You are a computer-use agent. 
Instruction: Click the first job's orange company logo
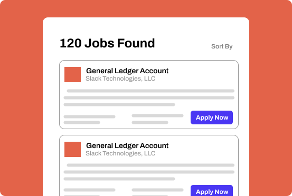tap(73, 74)
